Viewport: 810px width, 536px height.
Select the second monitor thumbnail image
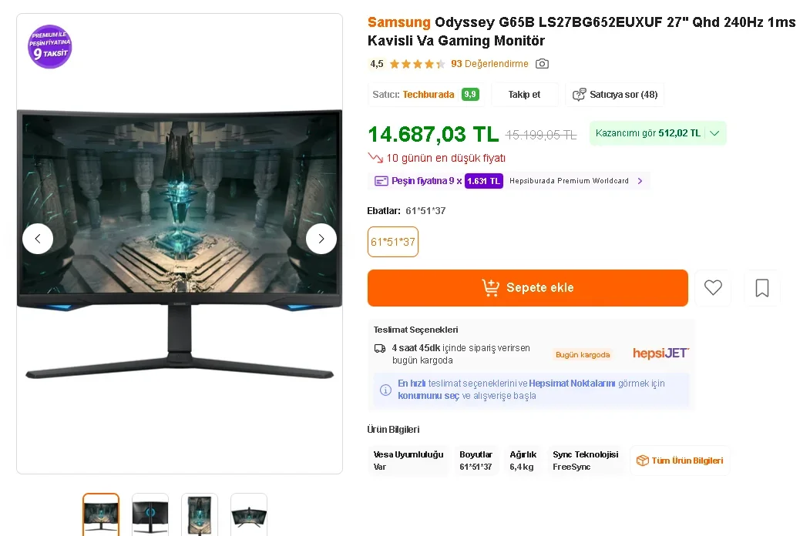click(x=150, y=515)
